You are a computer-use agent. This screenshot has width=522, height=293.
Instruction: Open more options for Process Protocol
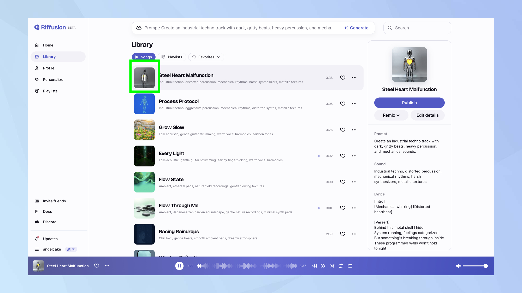coord(354,104)
